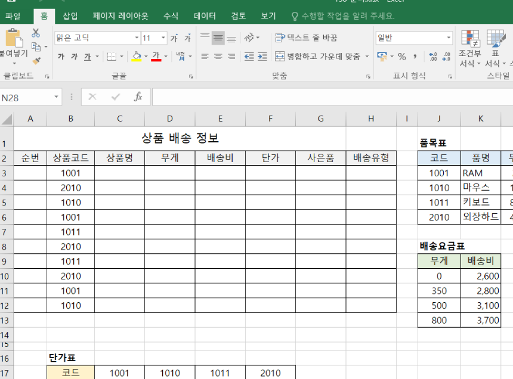Click 병합하고 가운데 맞춤 merge button

pos(317,57)
